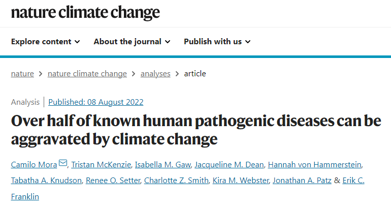
Task: Click the article title heading
Action: click(196, 130)
